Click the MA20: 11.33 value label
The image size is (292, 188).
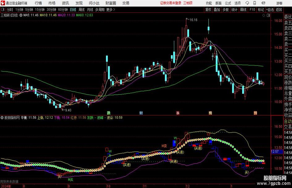66,15
